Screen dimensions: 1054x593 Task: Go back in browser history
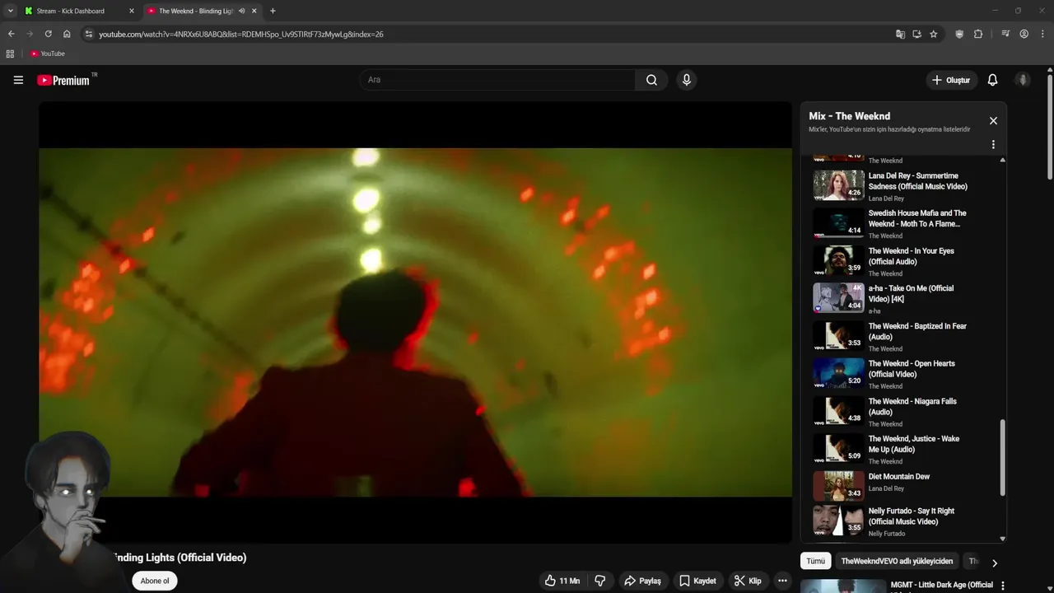11,34
